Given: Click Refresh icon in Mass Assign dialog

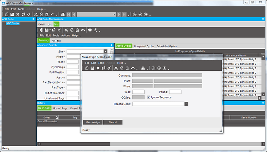Looking at the screenshot, I should point(103,68).
